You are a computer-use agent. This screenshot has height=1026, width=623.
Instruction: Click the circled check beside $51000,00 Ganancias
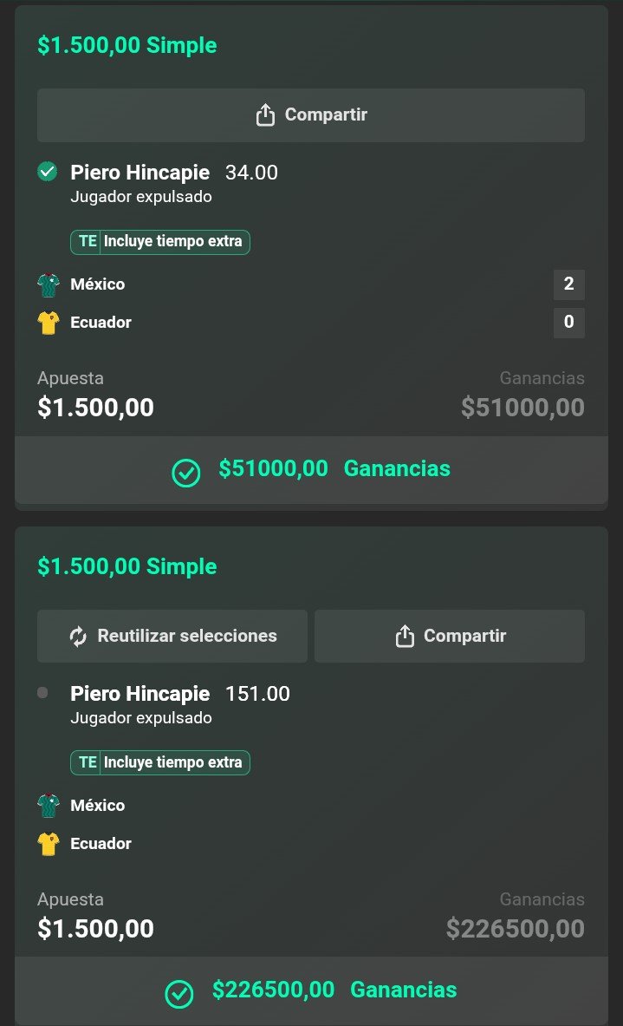[185, 473]
